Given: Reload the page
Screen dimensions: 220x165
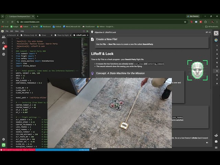Looking at the screenshot, I should [x=12, y=22].
